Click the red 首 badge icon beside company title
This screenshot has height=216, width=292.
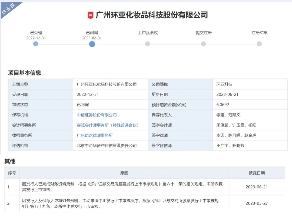tap(91, 15)
